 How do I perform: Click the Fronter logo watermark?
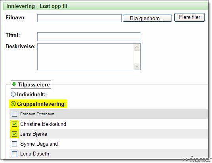coord(197,159)
